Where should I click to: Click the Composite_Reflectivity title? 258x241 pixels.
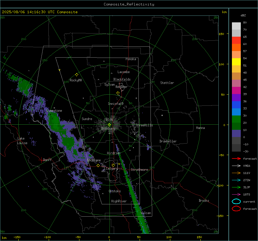click(x=129, y=4)
